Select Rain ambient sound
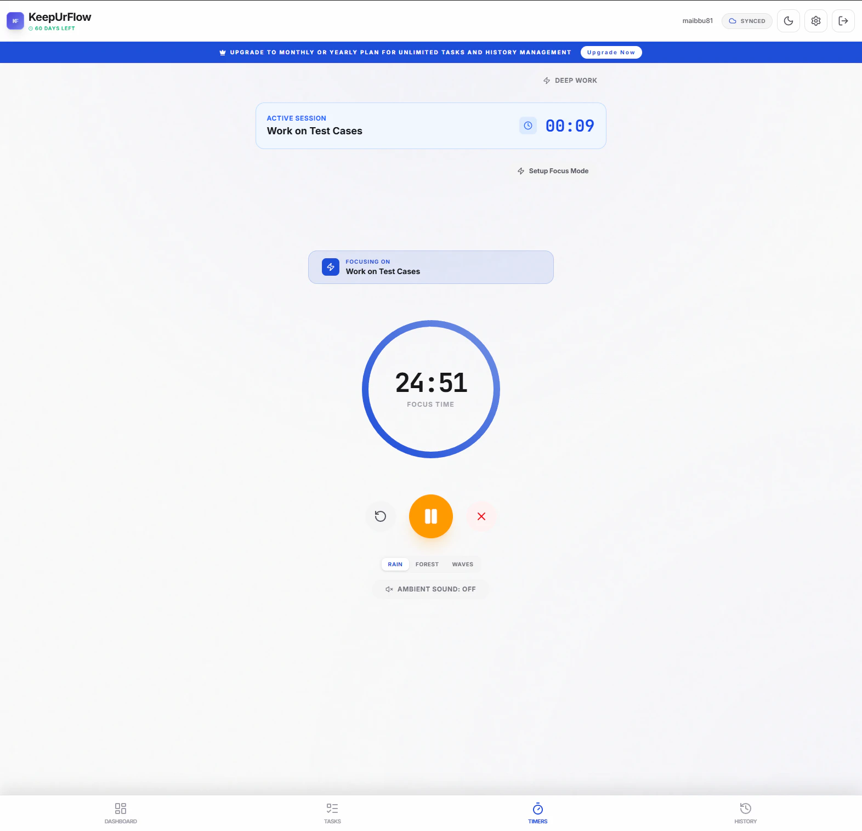The height and width of the screenshot is (831, 862). [395, 564]
